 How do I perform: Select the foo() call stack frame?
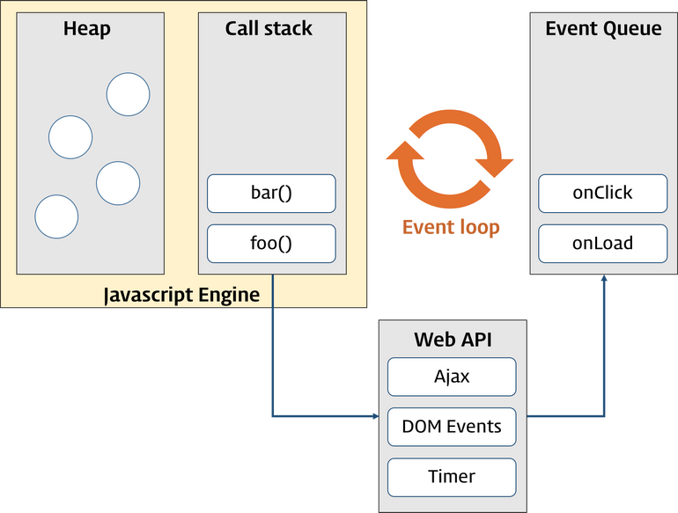[271, 244]
